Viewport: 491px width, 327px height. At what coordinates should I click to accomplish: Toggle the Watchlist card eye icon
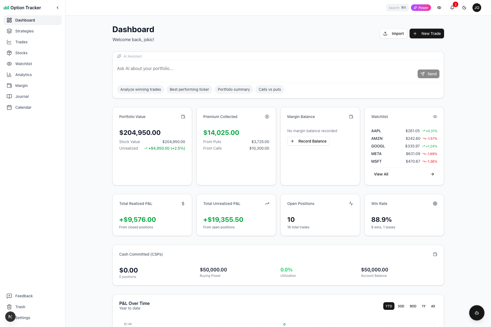(x=435, y=116)
